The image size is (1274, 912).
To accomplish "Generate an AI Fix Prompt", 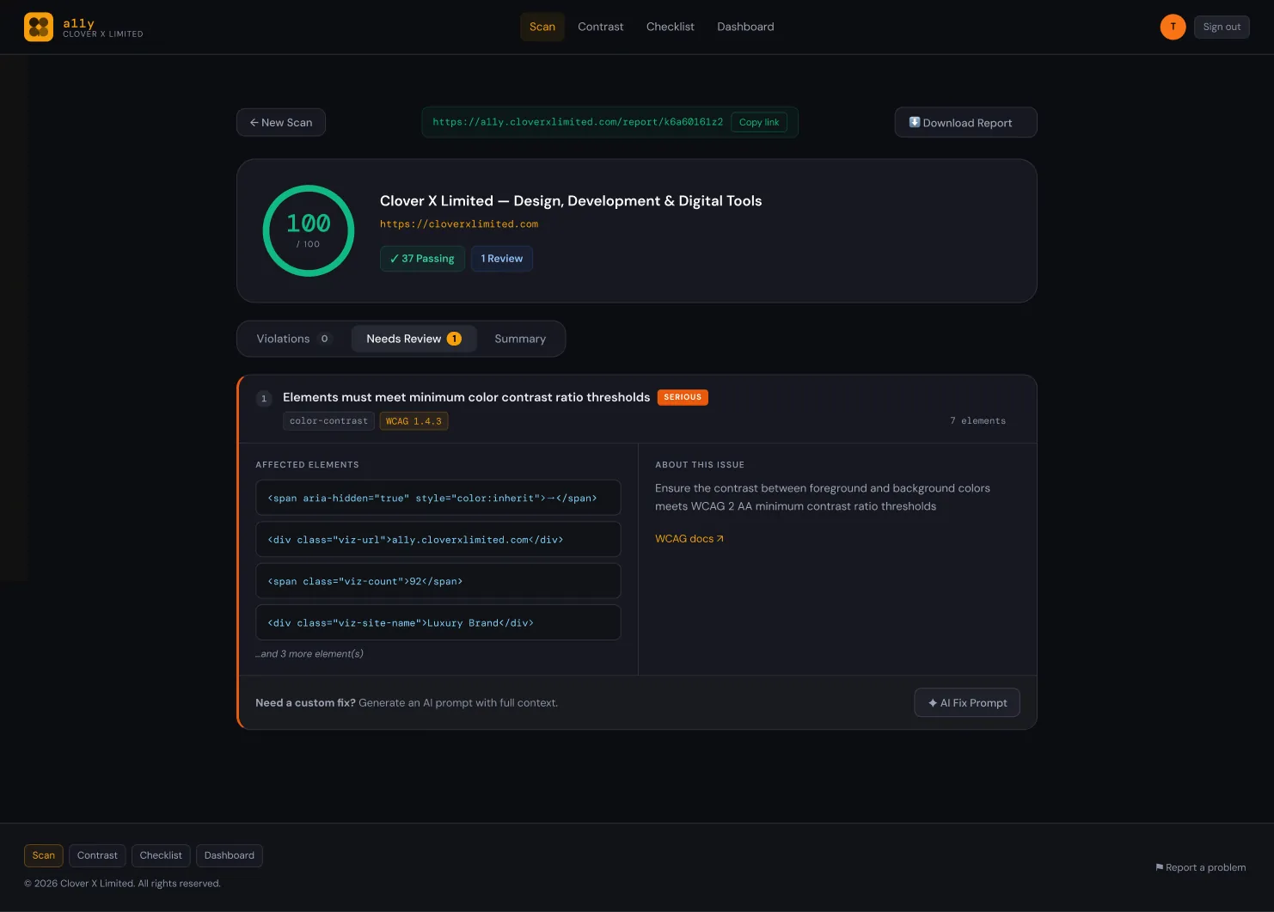I will [967, 703].
